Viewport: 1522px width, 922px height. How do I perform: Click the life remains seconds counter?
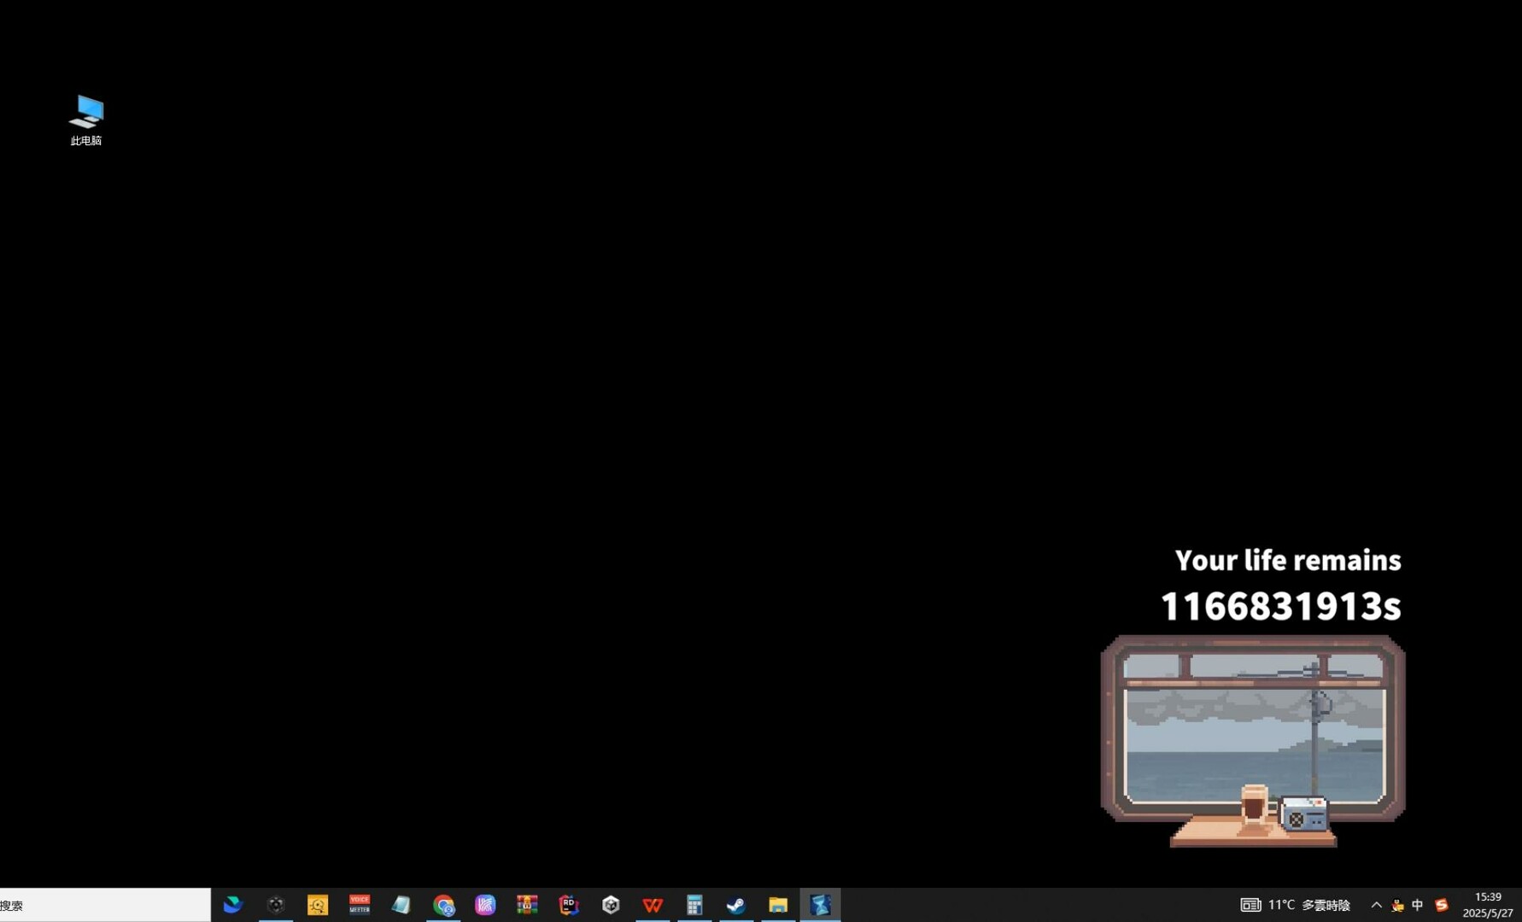(x=1280, y=606)
